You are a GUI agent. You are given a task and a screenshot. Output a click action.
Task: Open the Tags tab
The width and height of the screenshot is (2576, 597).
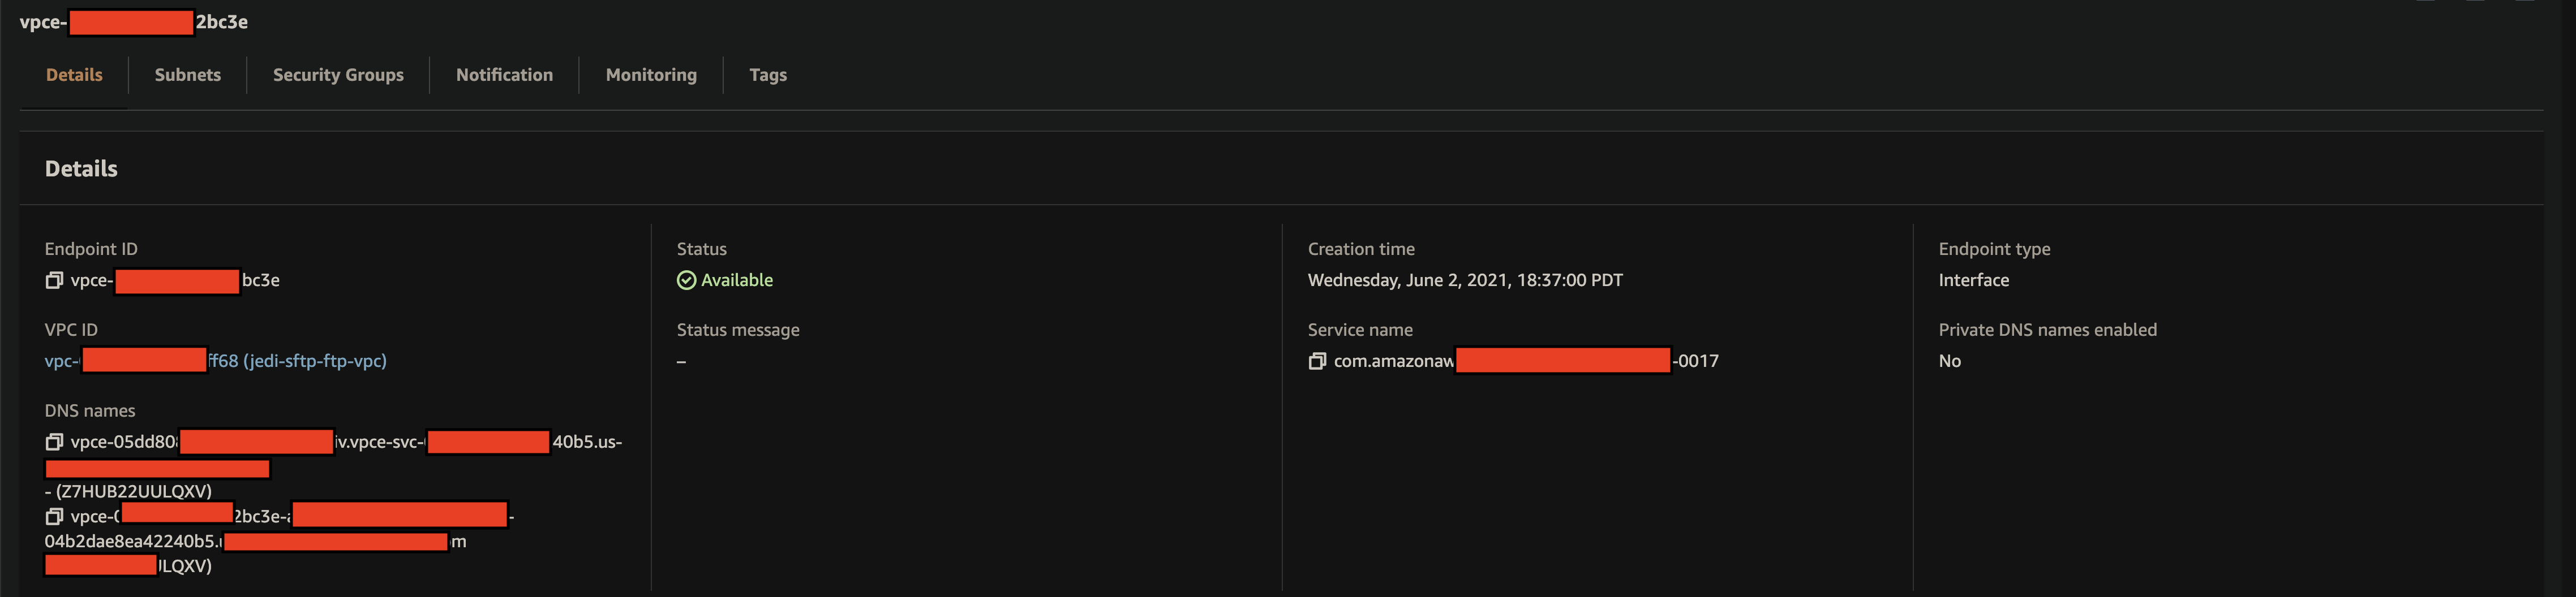[768, 75]
